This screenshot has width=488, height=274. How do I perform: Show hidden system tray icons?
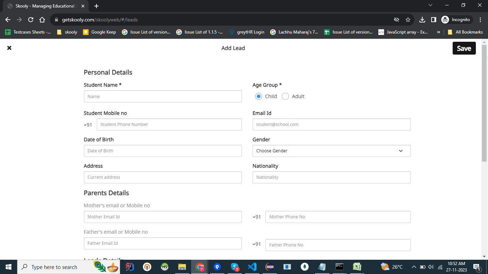coord(414,267)
